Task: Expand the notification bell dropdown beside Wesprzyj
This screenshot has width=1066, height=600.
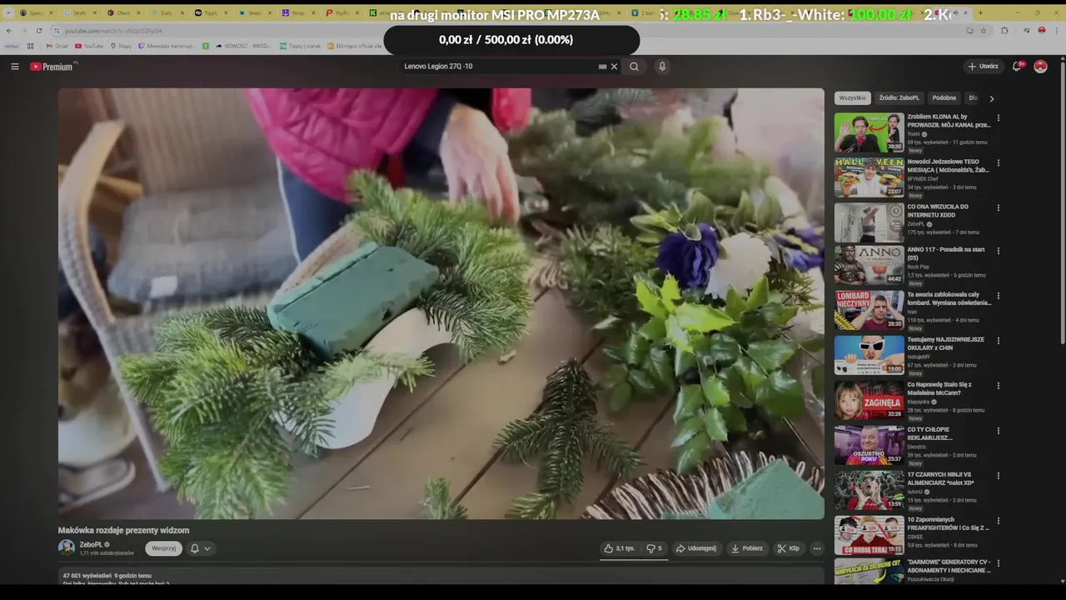Action: tap(200, 548)
